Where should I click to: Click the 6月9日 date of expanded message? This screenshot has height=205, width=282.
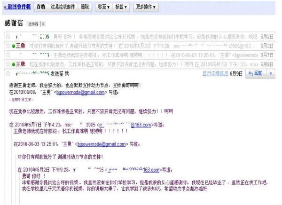tap(236, 73)
